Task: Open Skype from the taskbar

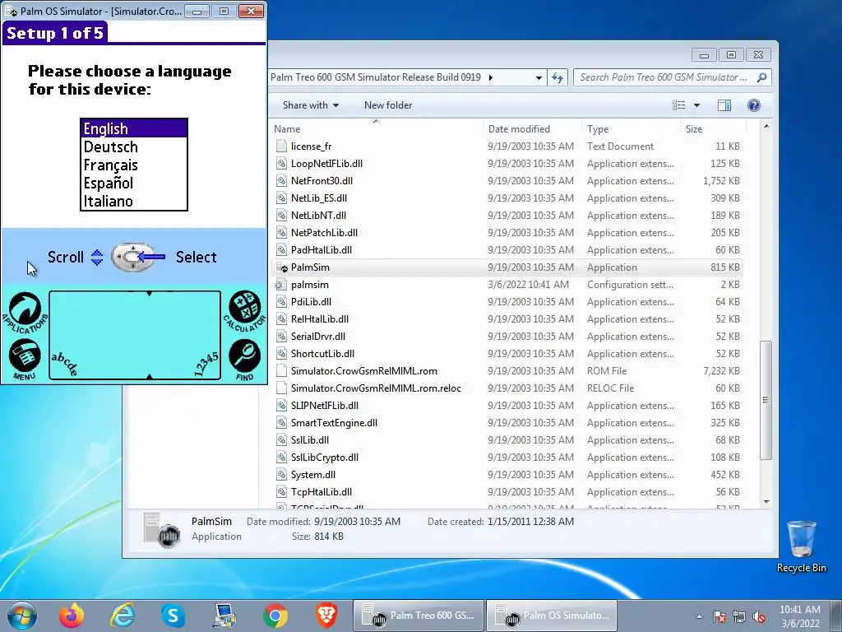Action: (173, 616)
